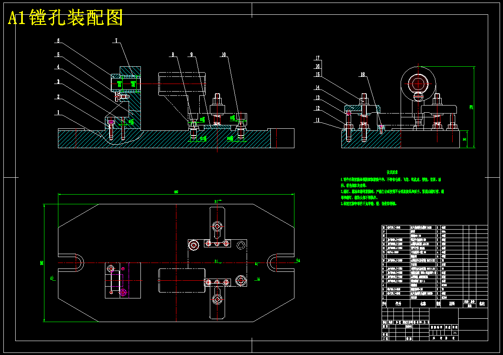Select part balloon number 14
Screen dimensions: 503x355
(318, 87)
